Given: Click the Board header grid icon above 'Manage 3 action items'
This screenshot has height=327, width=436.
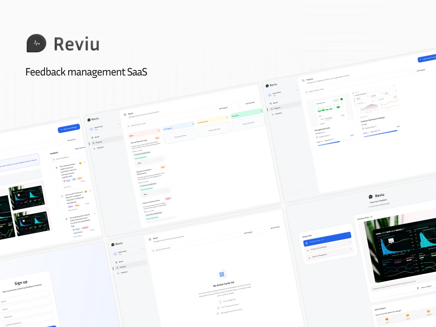Looking at the screenshot, I should click(125, 115).
